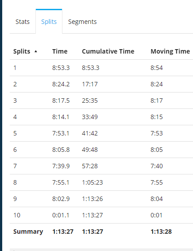Sort by Moving Time column header
The image size is (193, 251).
pos(170,51)
